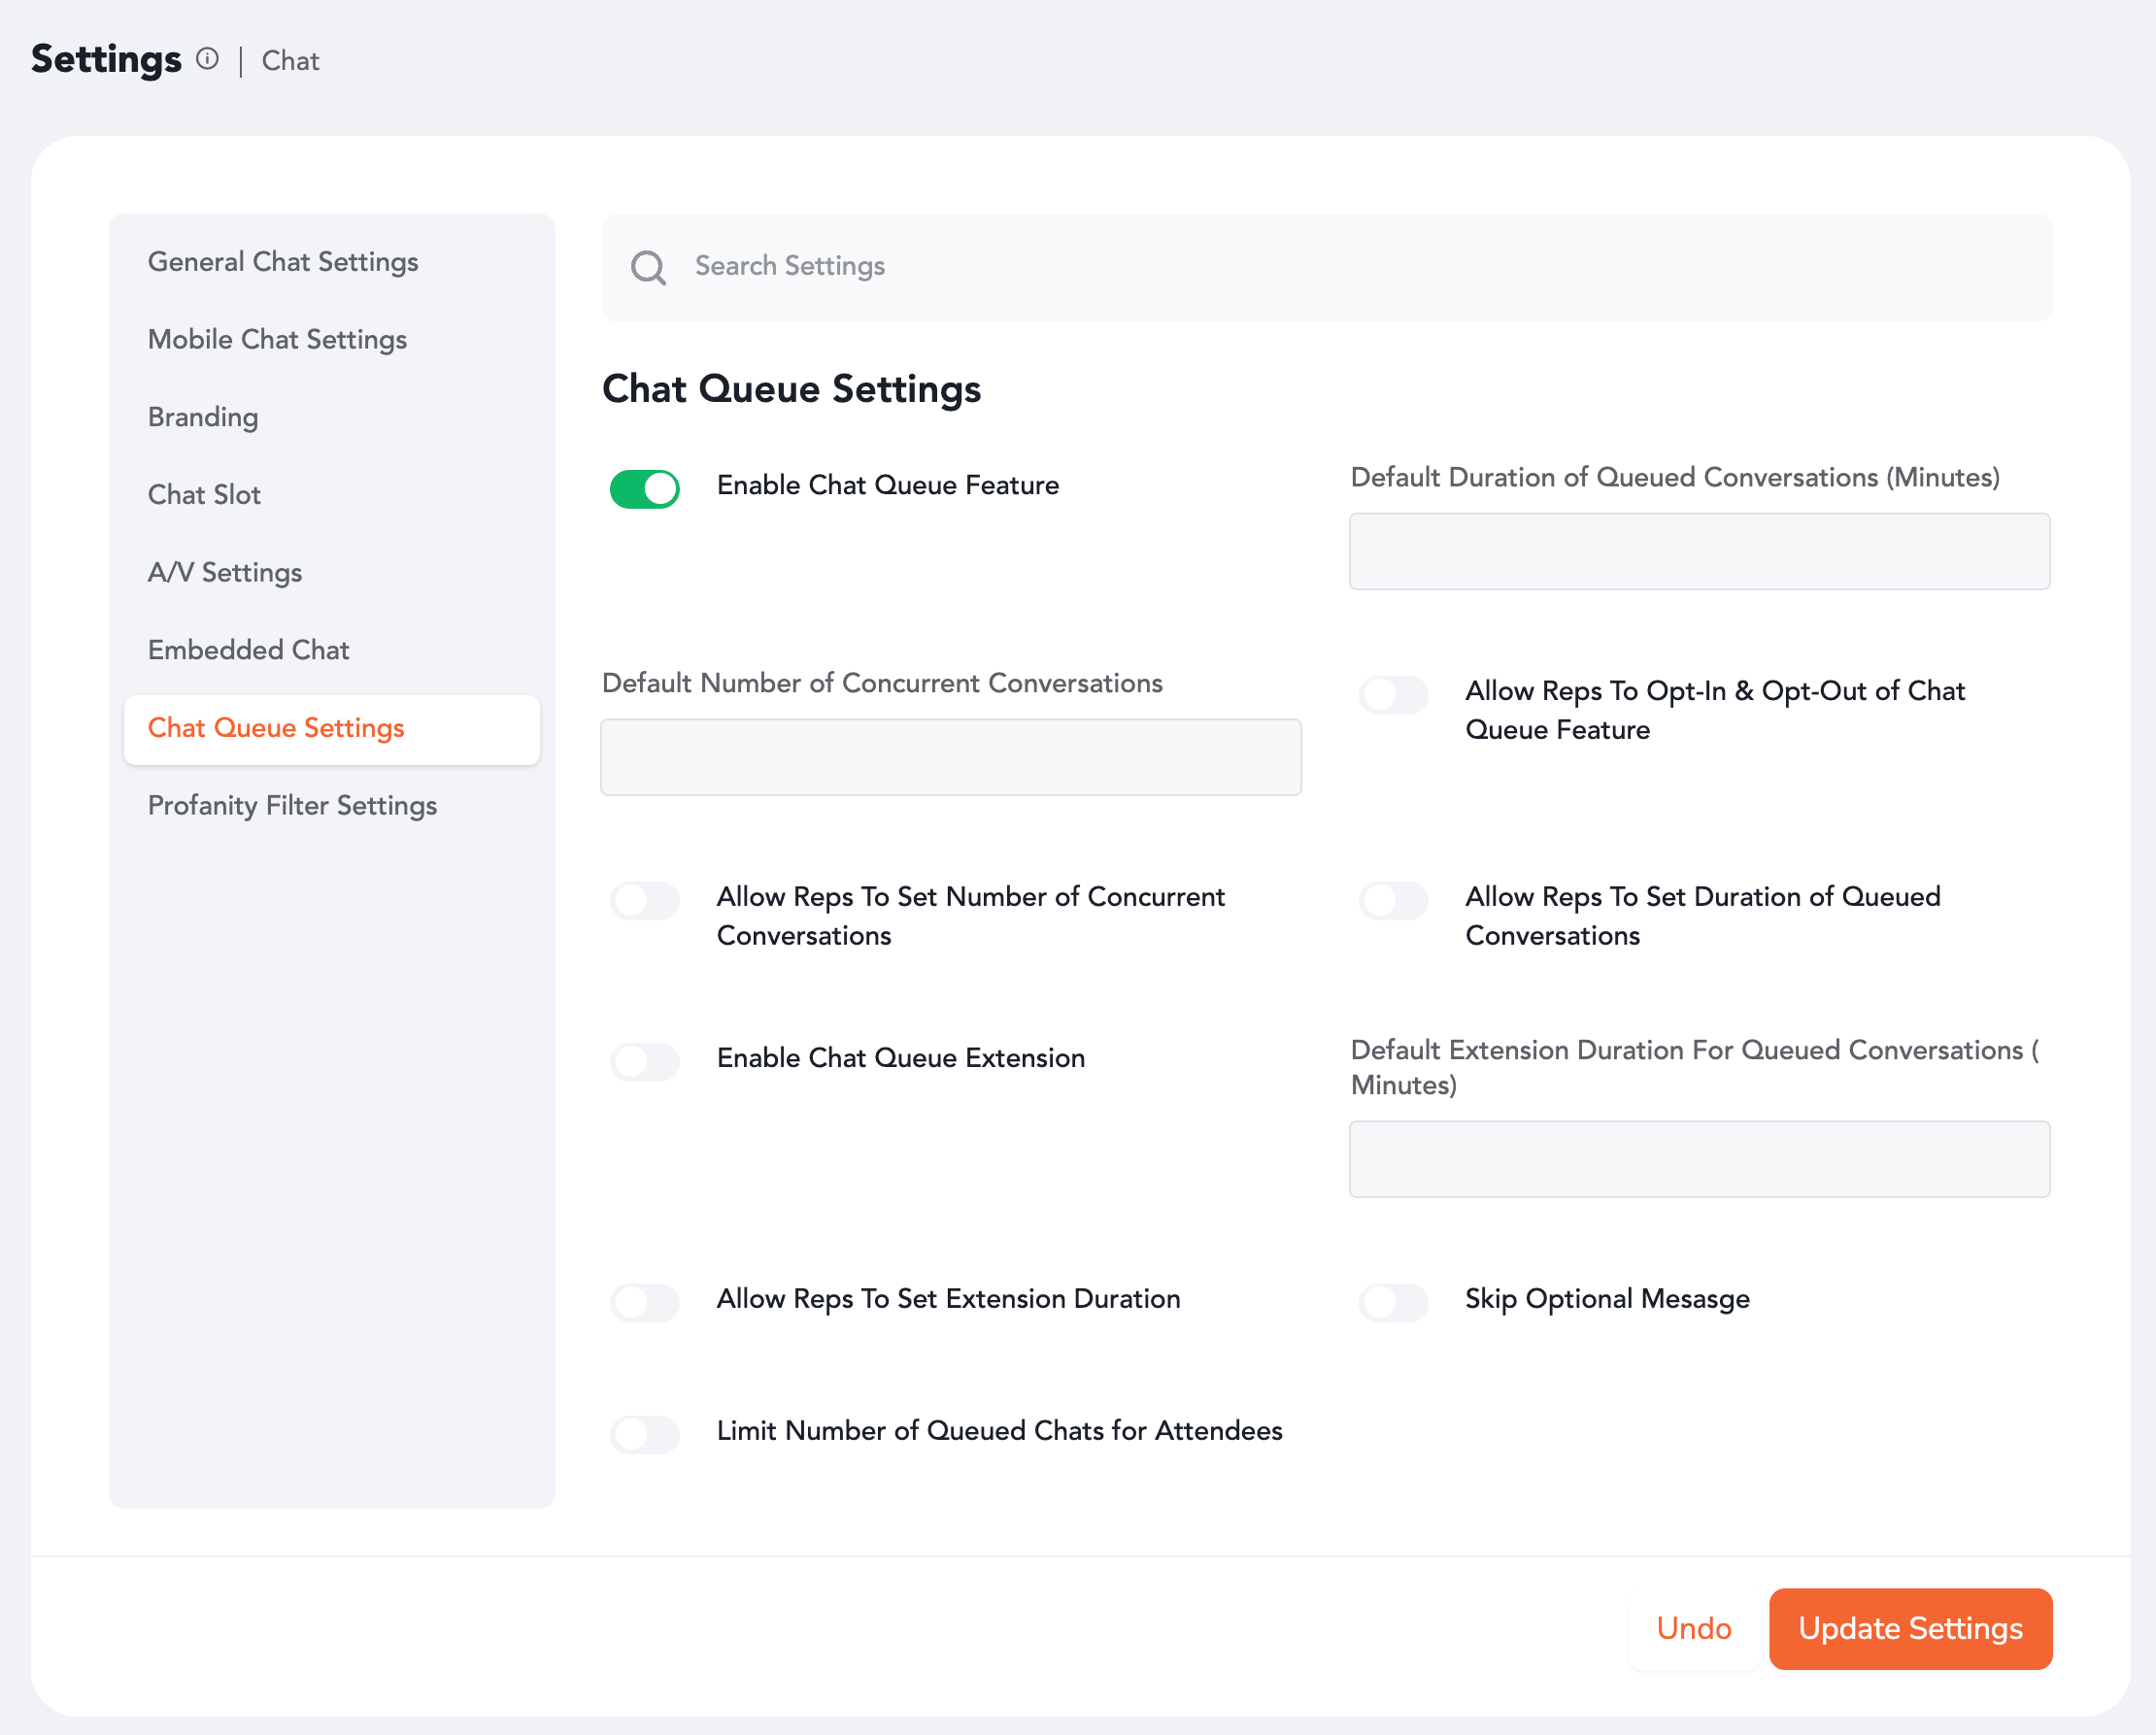
Task: Enable Limit Number of Queued Chats toggle
Action: (645, 1435)
